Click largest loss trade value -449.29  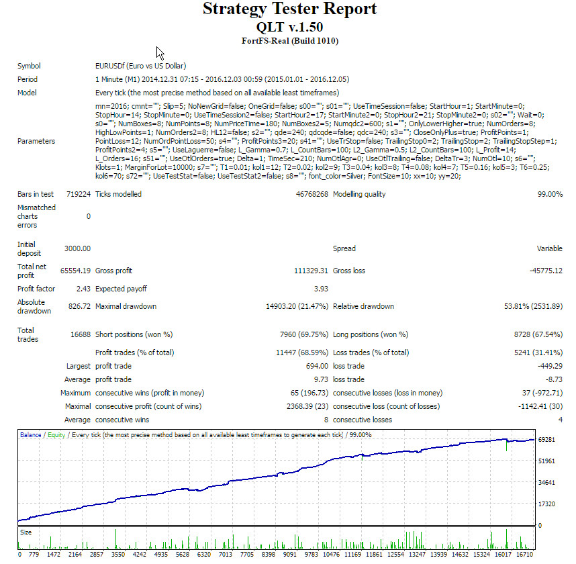pyautogui.click(x=550, y=366)
